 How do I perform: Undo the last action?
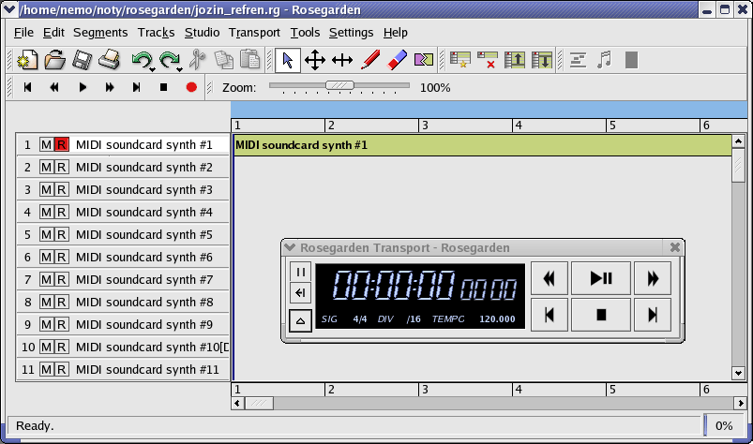coord(142,60)
